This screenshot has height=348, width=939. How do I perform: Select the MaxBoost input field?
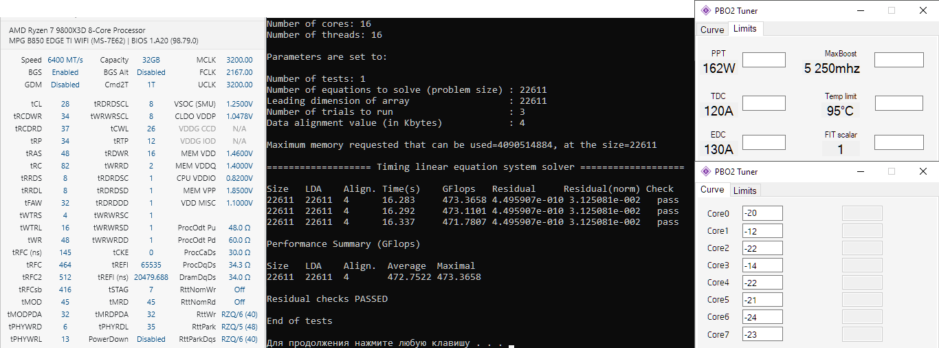[x=898, y=60]
